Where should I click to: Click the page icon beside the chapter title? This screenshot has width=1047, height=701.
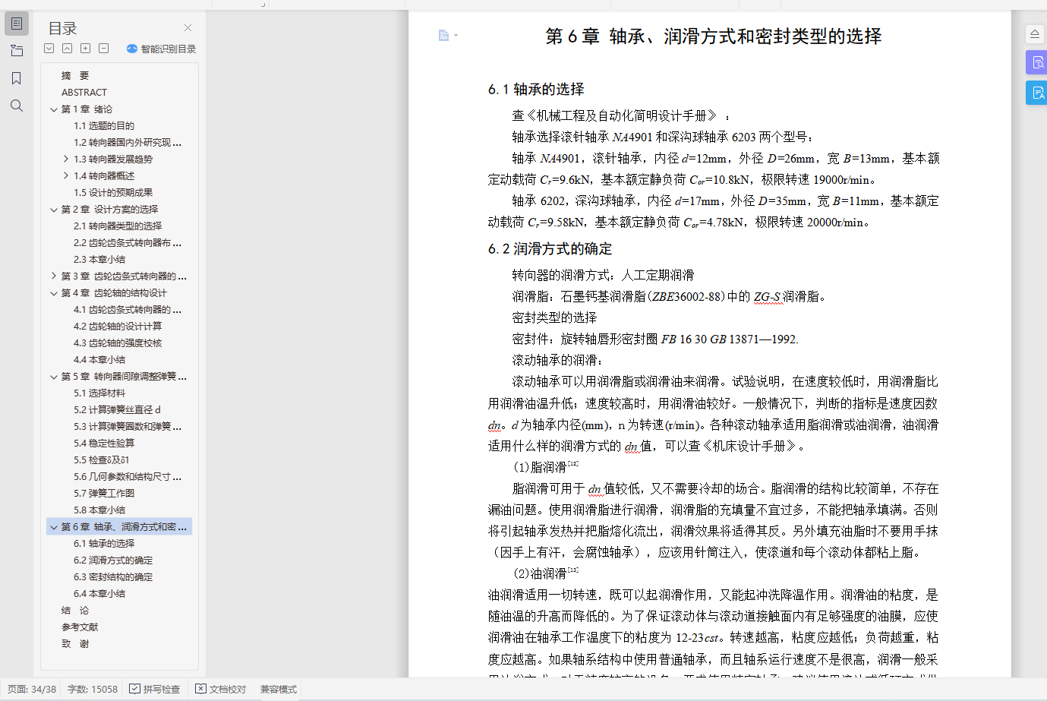[x=443, y=35]
